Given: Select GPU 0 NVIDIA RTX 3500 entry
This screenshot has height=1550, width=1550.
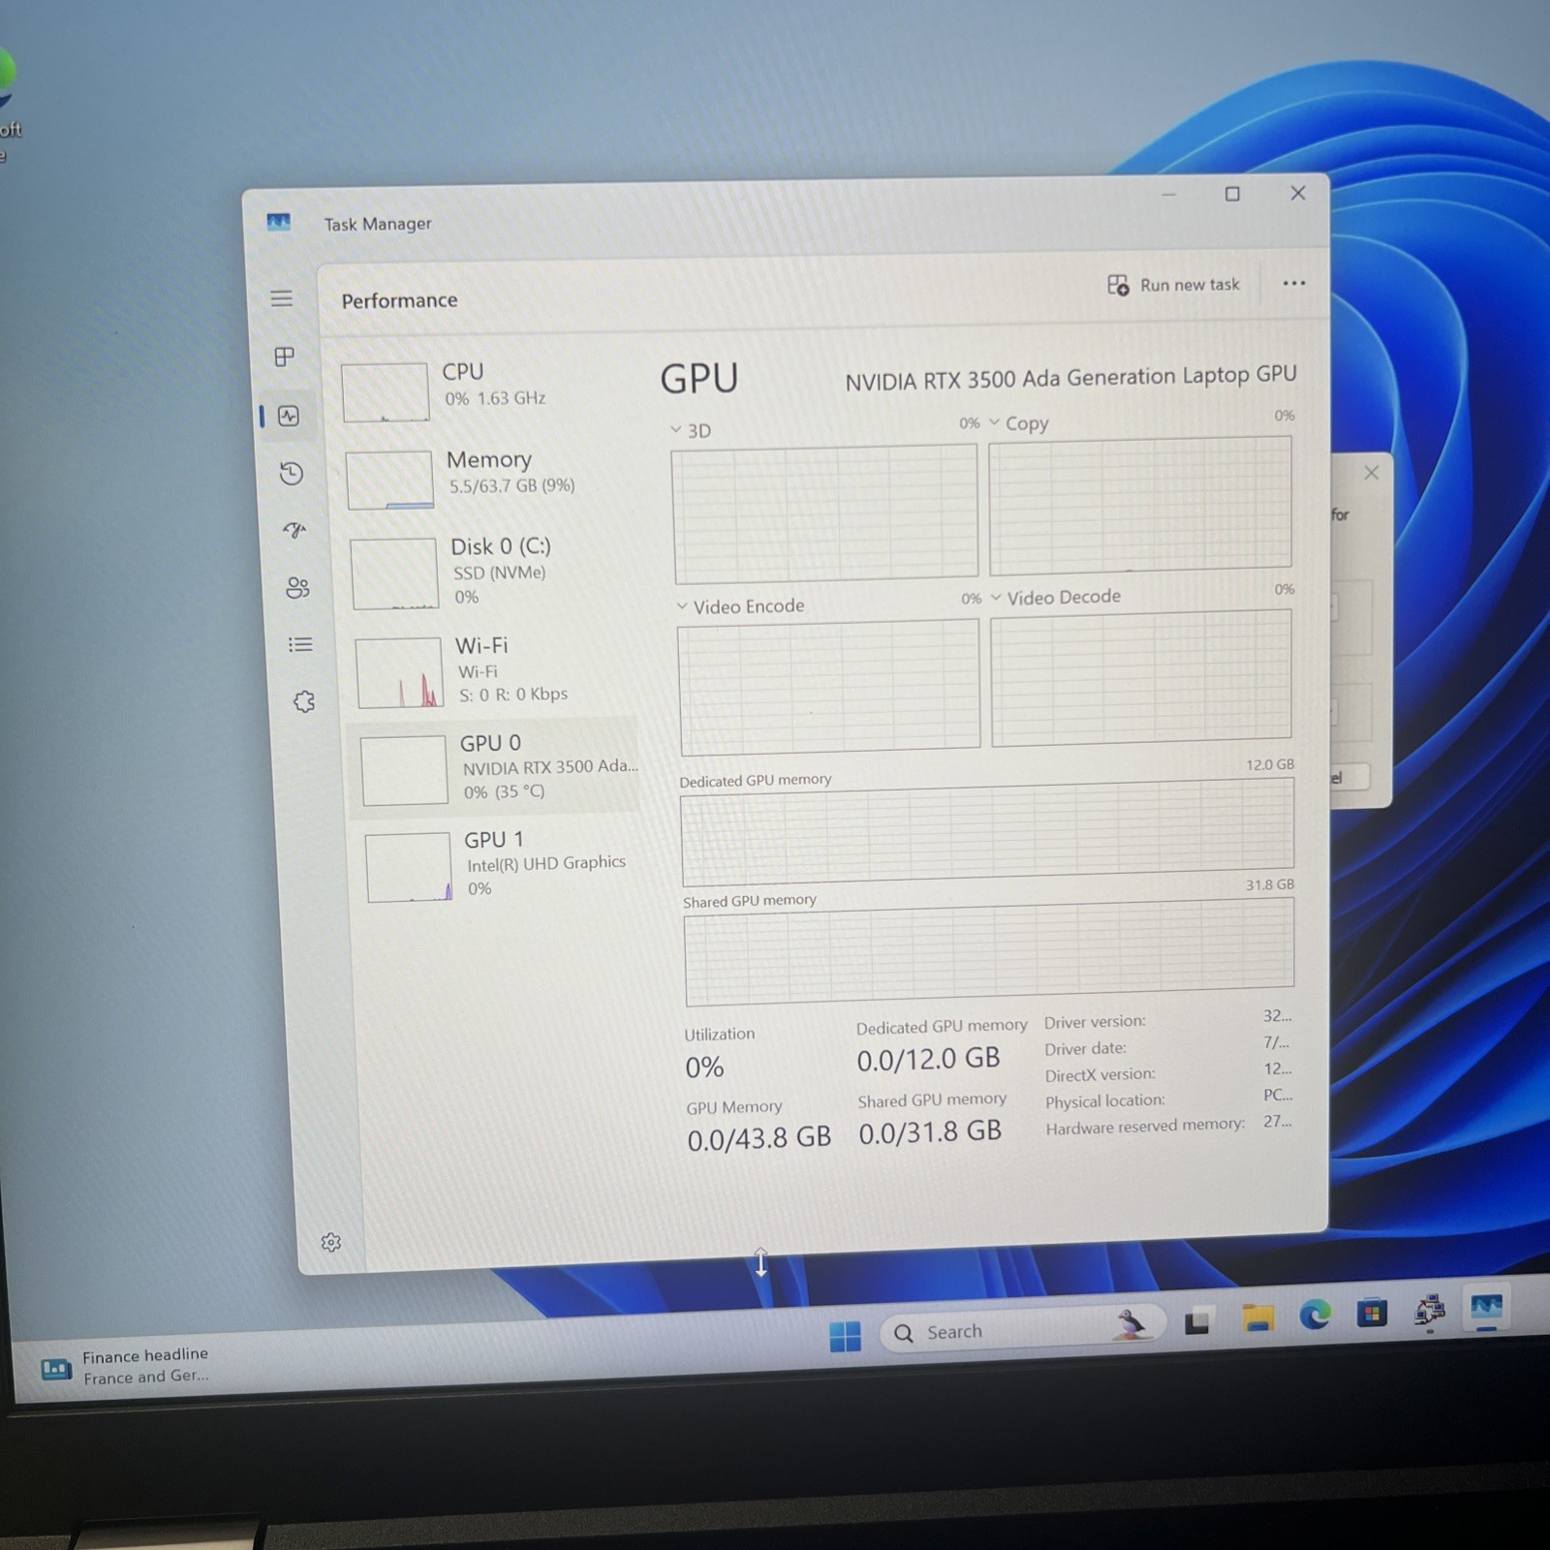Looking at the screenshot, I should coord(494,769).
